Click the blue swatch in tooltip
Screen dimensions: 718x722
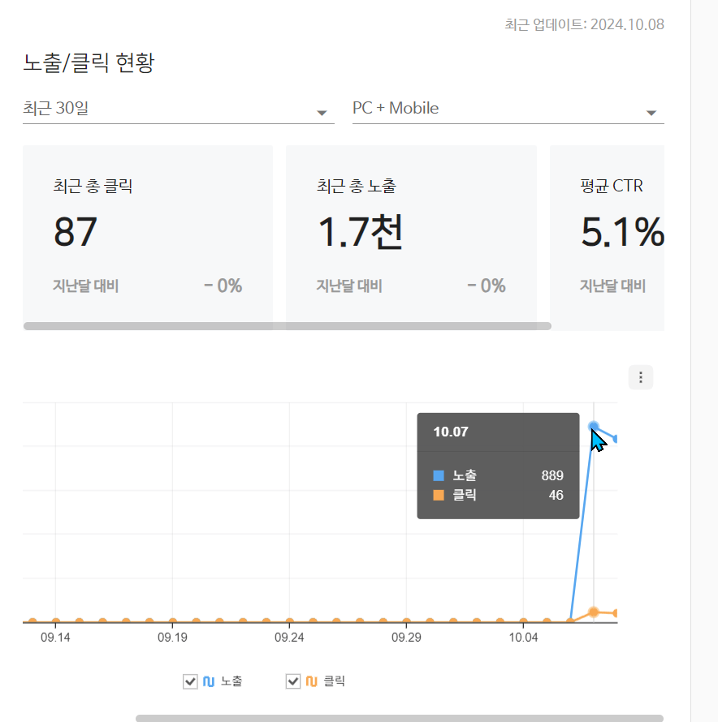pos(439,475)
